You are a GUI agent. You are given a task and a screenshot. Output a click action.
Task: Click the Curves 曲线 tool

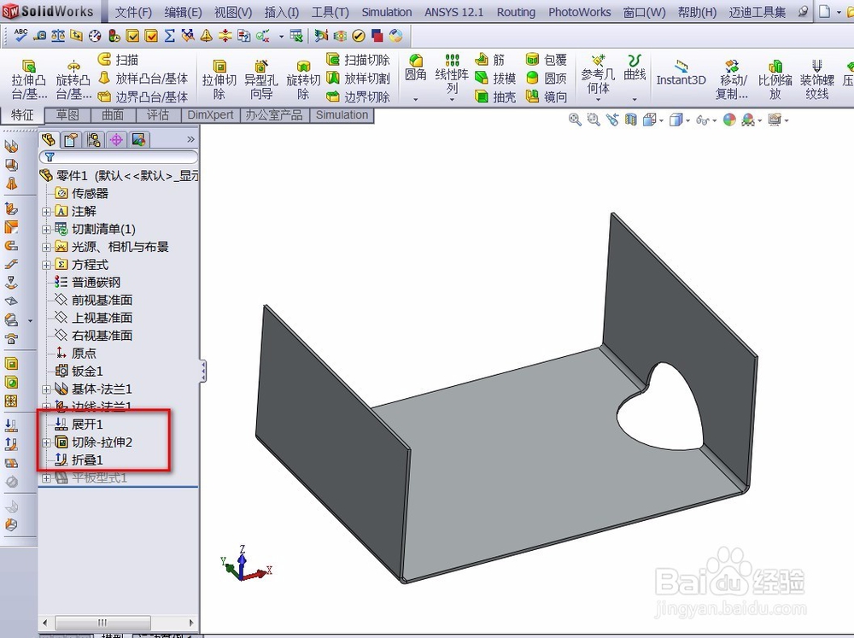635,67
